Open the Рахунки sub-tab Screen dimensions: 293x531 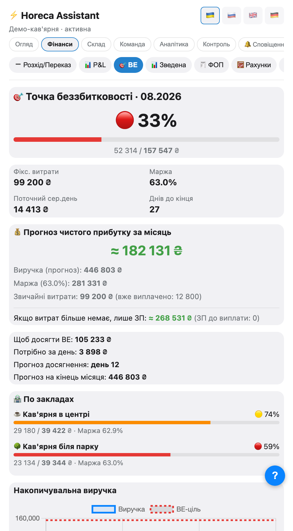pyautogui.click(x=254, y=65)
